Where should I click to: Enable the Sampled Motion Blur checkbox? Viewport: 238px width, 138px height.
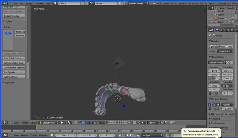tap(213, 114)
